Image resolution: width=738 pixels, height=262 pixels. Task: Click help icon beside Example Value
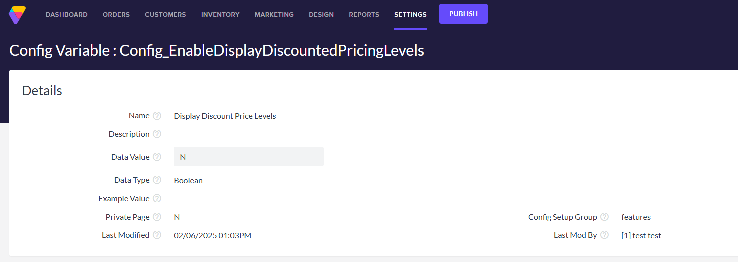(x=157, y=198)
